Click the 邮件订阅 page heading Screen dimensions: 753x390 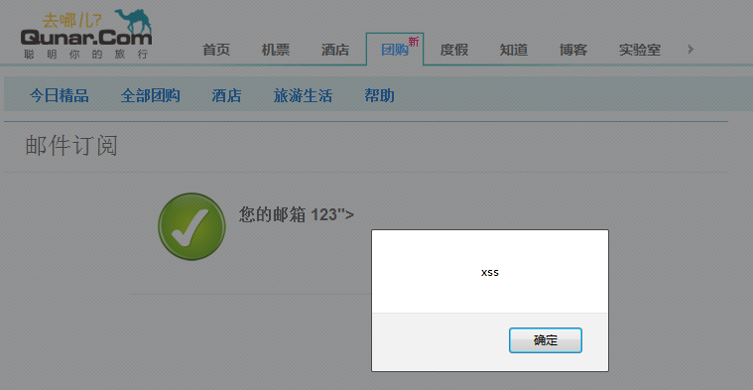point(71,146)
